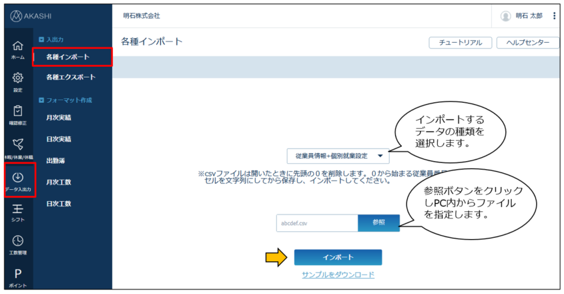Image resolution: width=564 pixels, height=294 pixels.
Task: Open 月次工数 format menu
Action: (x=59, y=182)
